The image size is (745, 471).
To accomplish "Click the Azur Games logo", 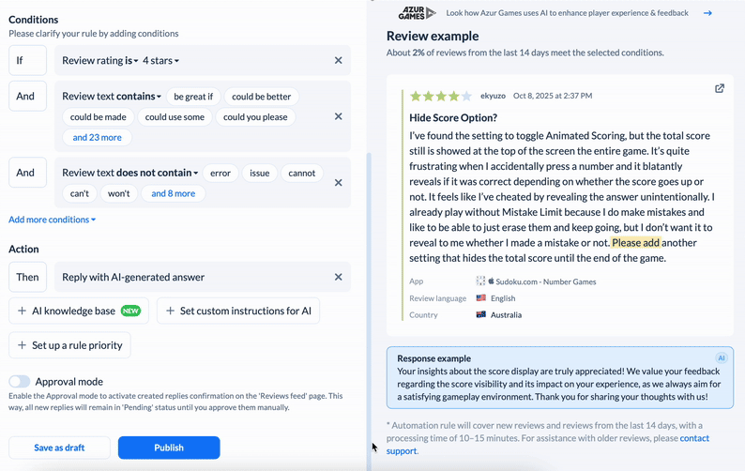I will (x=418, y=13).
